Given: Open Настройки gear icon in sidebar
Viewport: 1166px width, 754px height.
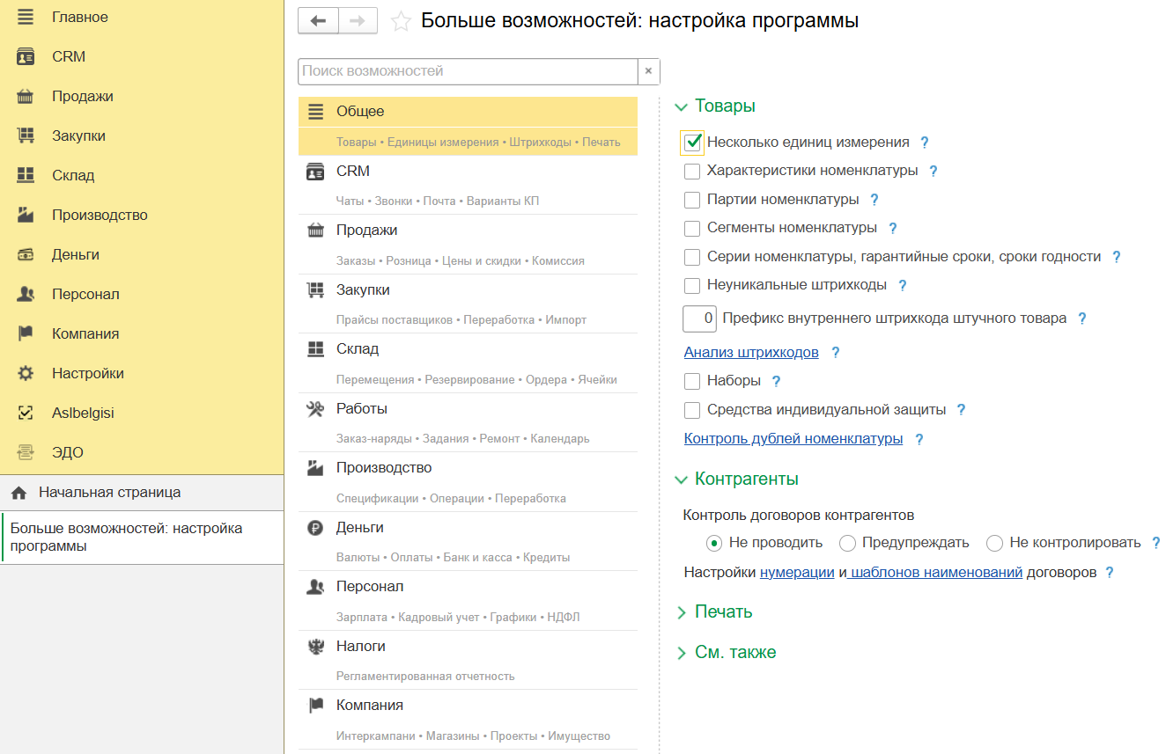Looking at the screenshot, I should pyautogui.click(x=26, y=374).
